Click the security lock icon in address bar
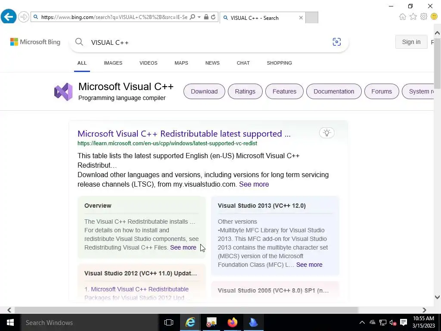Screen dimensions: 441x331 (x=206, y=17)
